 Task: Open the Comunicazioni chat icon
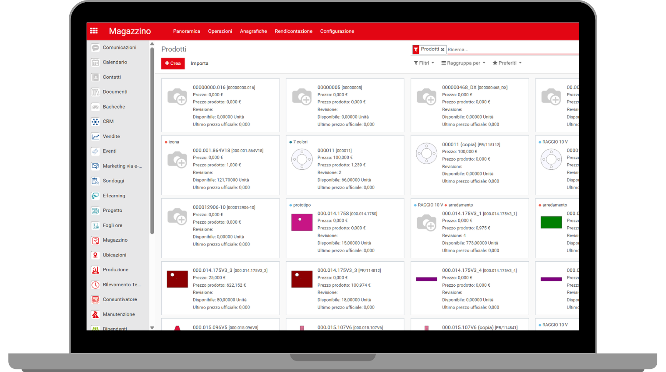(95, 48)
